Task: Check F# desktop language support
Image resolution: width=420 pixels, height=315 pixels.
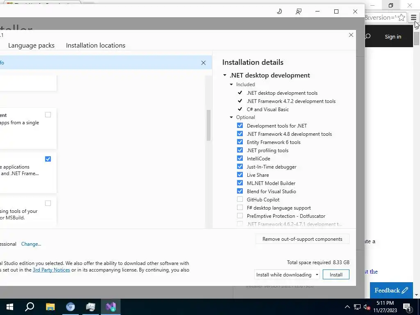Action: tap(240, 208)
